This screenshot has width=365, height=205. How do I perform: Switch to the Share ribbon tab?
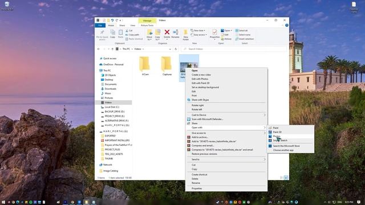point(122,25)
